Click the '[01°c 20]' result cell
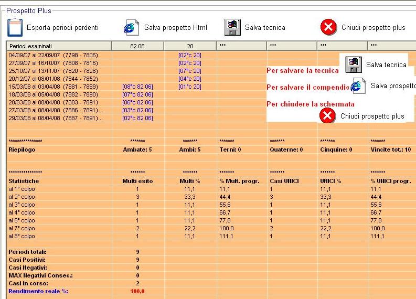The image size is (416, 299). point(190,87)
